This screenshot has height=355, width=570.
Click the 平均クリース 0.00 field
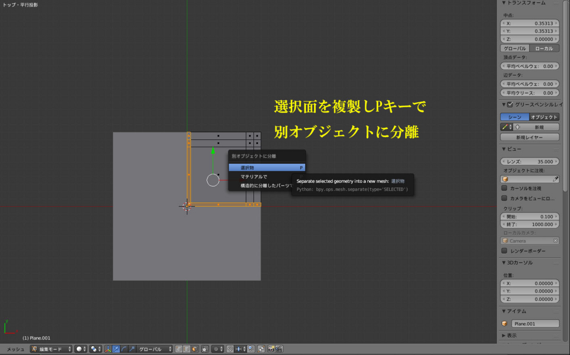click(530, 93)
